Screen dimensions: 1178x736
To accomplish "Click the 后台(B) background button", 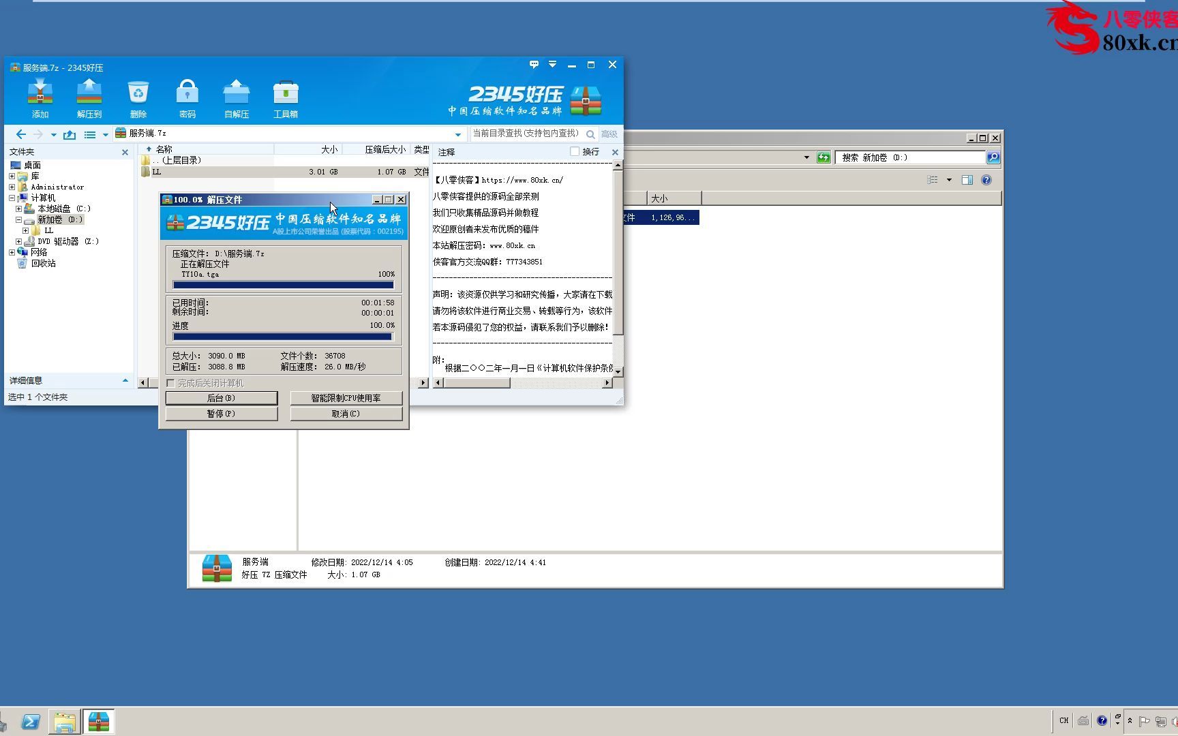I will (x=222, y=398).
